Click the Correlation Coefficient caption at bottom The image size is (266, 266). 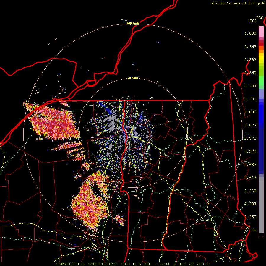[x=133, y=264]
